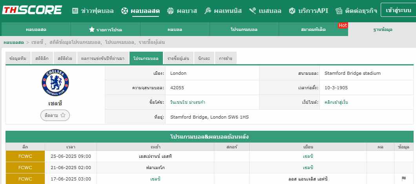This screenshot has width=416, height=184.
Task: Click Stamford Bridge stadium value
Action: (x=352, y=73)
